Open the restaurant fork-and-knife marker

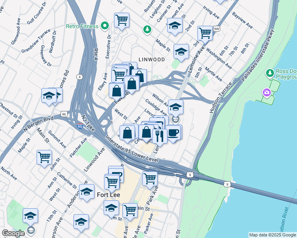(x=160, y=136)
